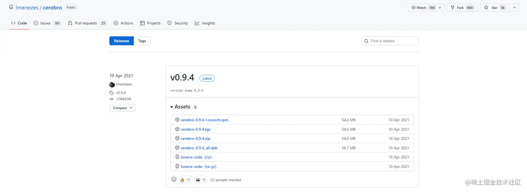Download Source code (zip)

coord(196,157)
